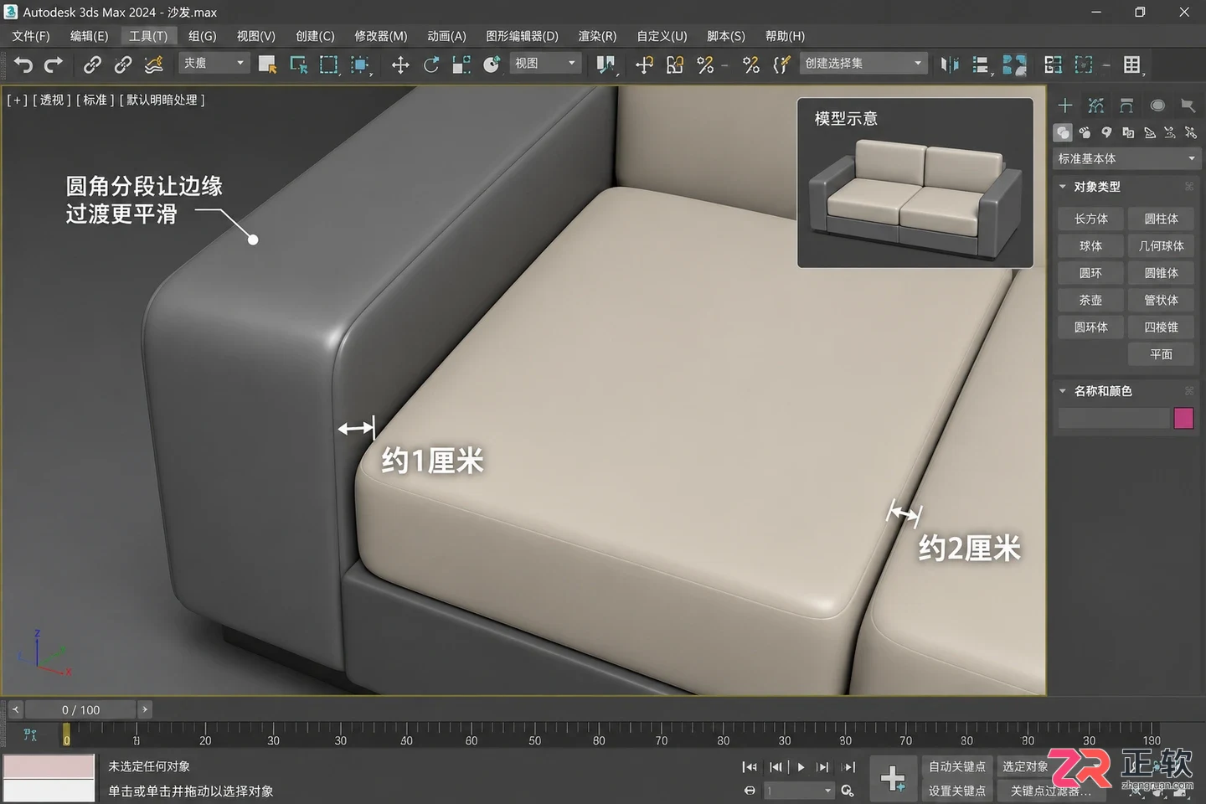Open the Utilities panel tab icon
1206x804 pixels.
point(1188,106)
